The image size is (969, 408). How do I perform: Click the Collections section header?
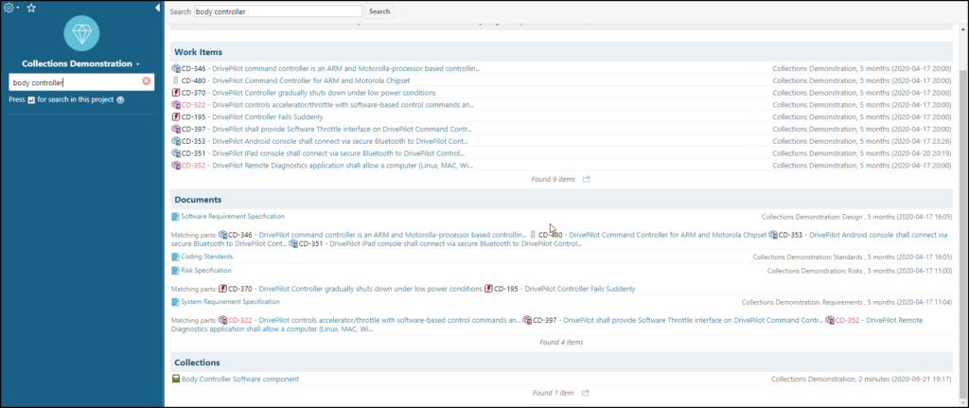[x=561, y=363]
